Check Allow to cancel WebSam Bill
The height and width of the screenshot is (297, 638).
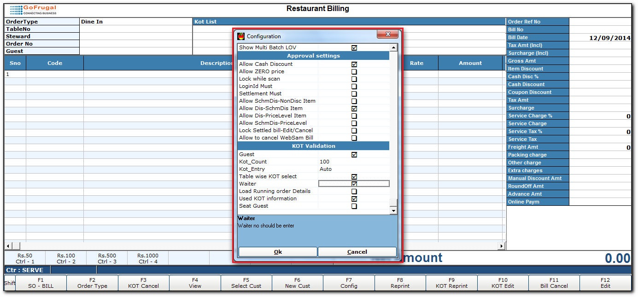pyautogui.click(x=354, y=138)
